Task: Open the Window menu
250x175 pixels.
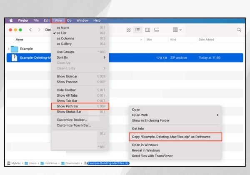Action: 82,20
